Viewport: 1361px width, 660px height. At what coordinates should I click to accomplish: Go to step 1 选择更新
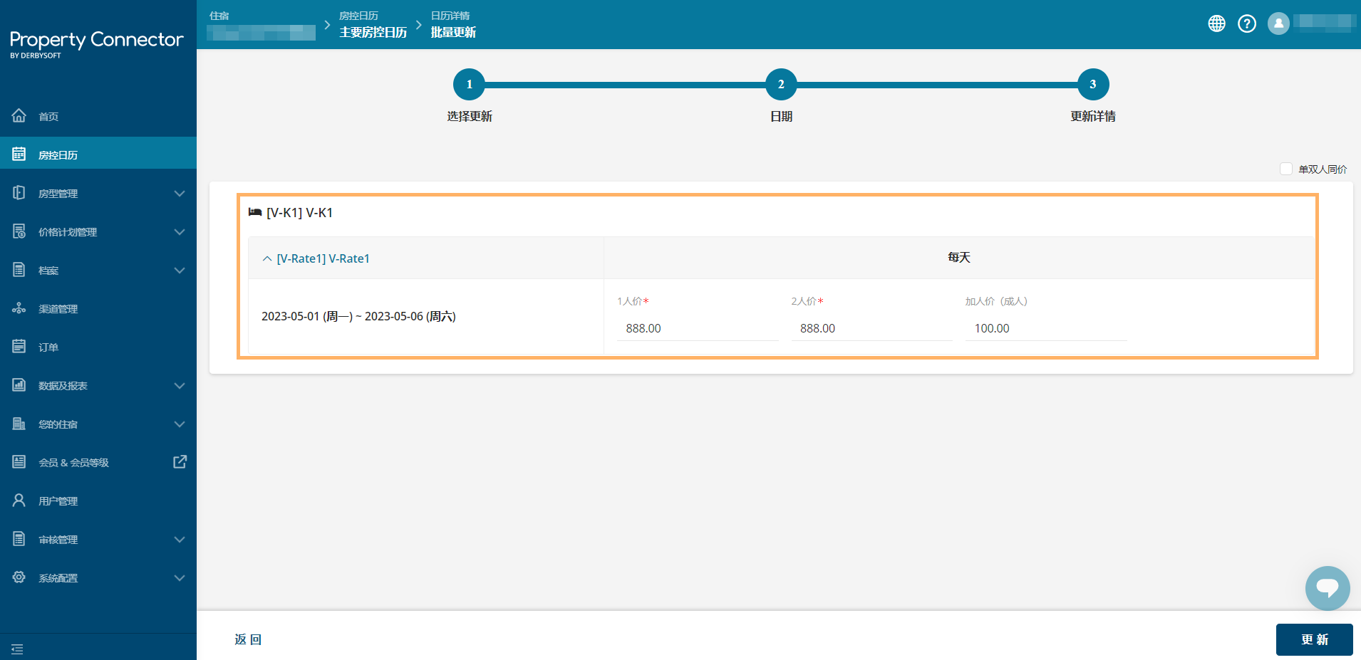469,84
